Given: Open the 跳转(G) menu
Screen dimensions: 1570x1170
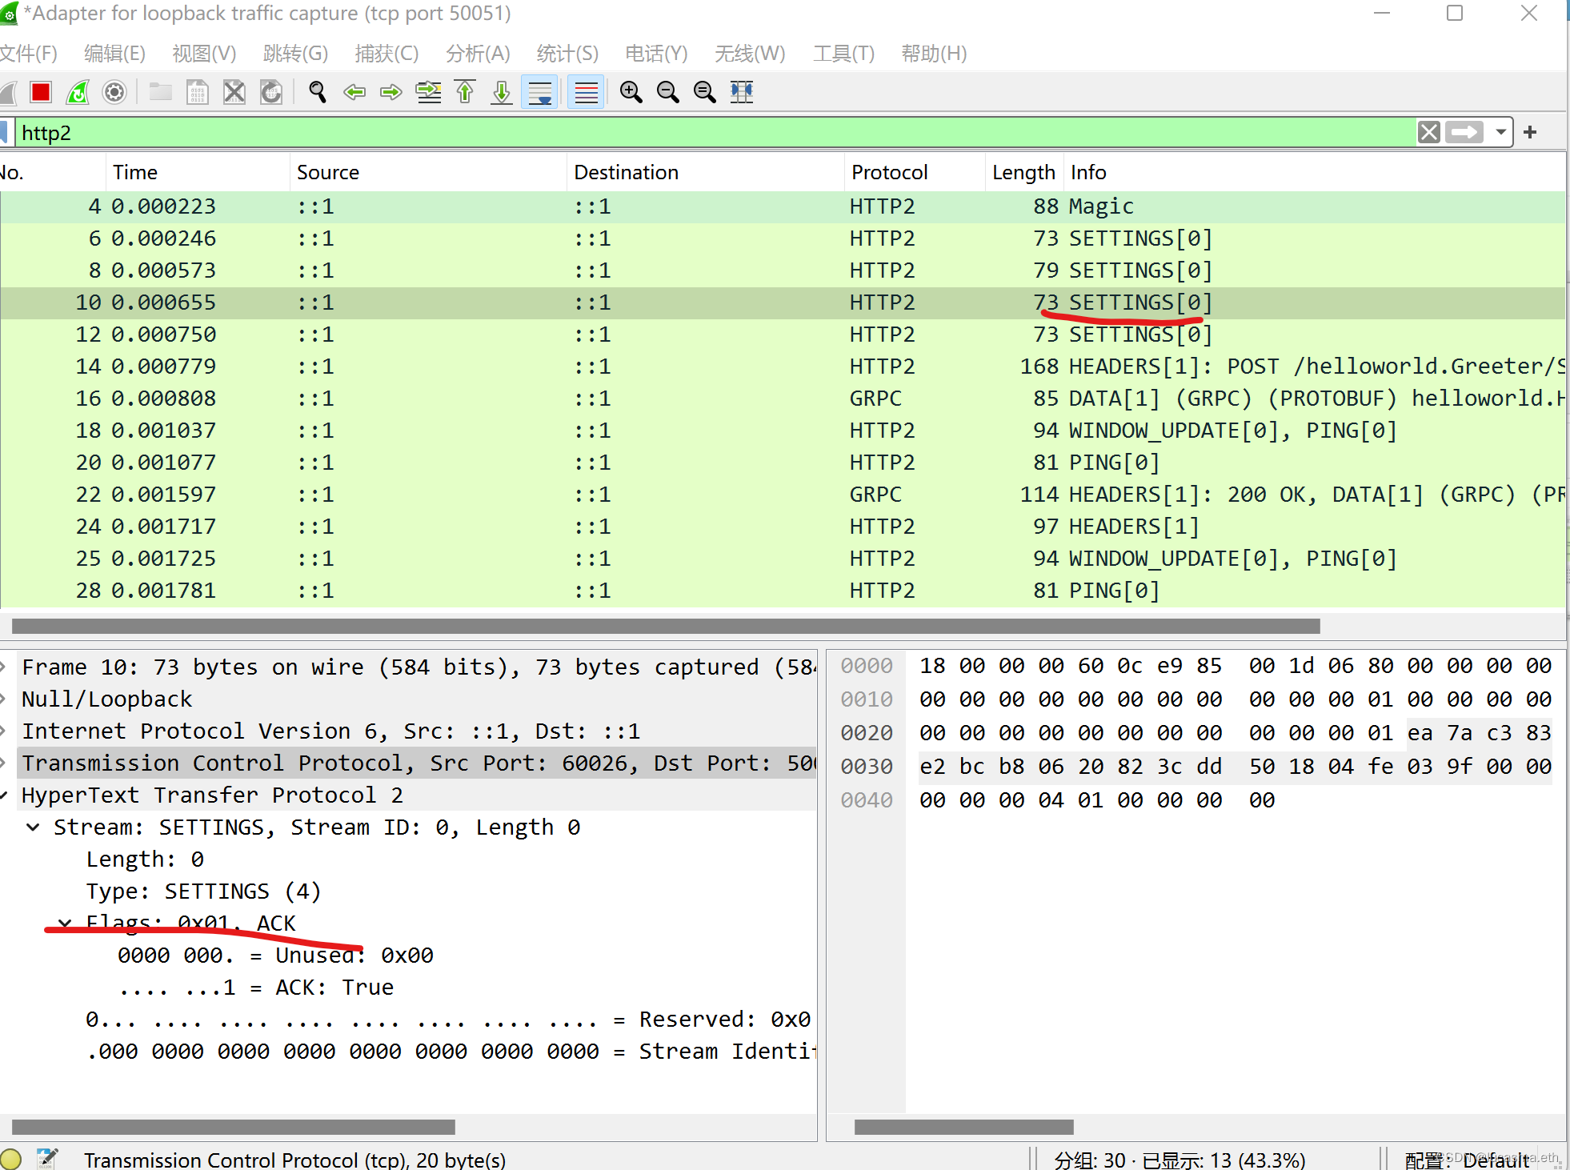Looking at the screenshot, I should (x=295, y=54).
